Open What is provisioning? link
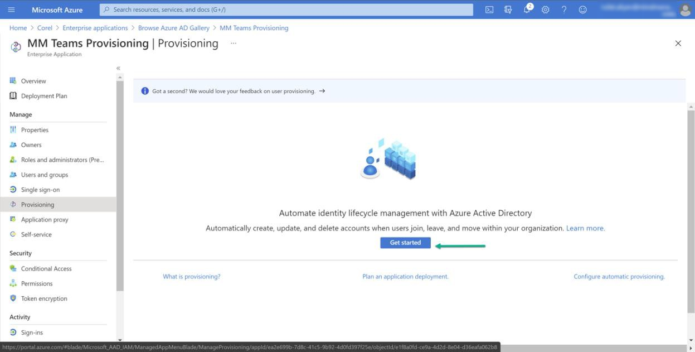 191,276
